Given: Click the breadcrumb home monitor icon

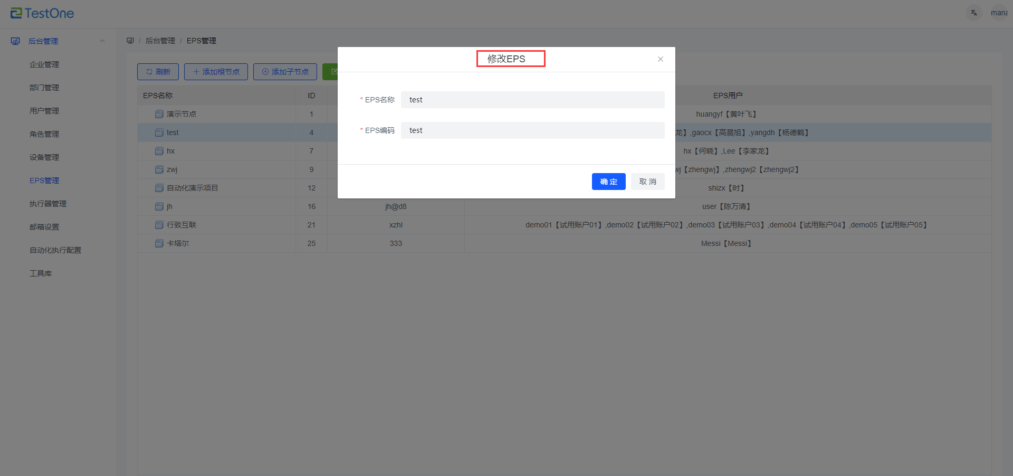Looking at the screenshot, I should click(130, 41).
